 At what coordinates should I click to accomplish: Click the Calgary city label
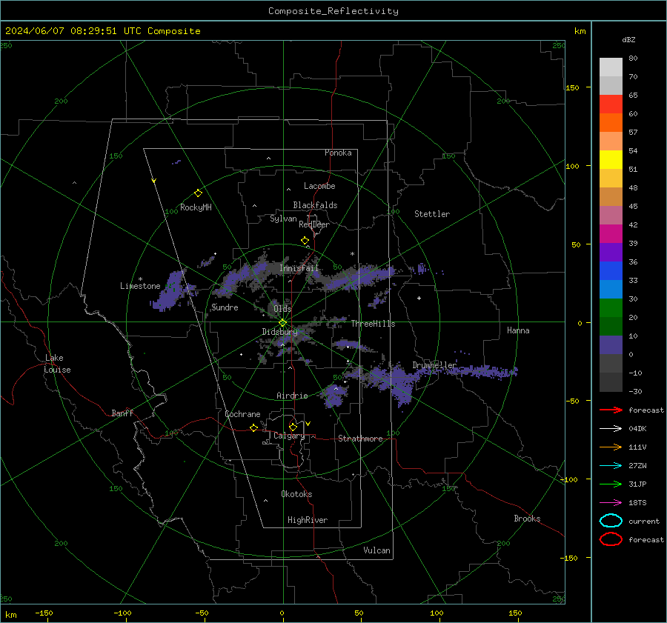[x=289, y=436]
